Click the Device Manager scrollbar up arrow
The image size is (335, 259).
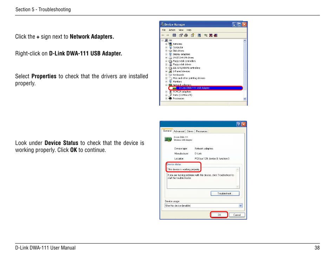point(245,41)
